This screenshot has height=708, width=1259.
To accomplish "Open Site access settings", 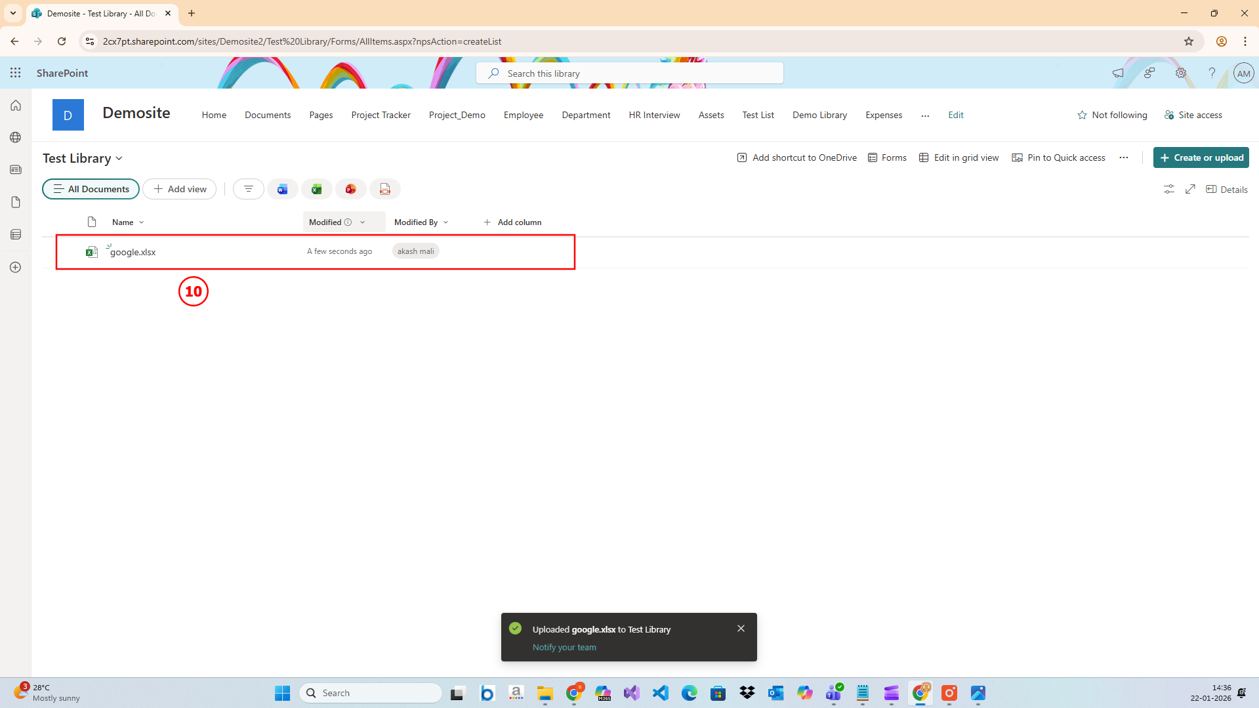I will pyautogui.click(x=1193, y=115).
